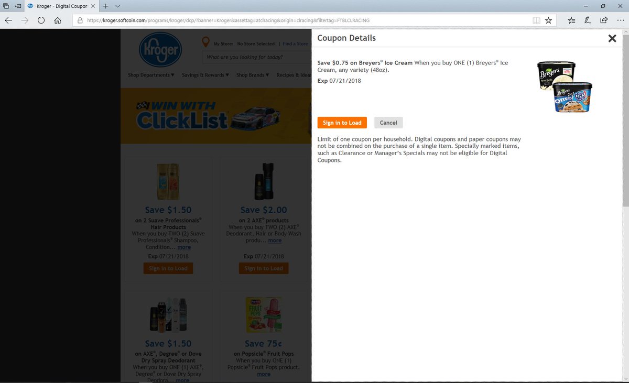Share this page via share icon
This screenshot has width=629, height=383.
604,20
